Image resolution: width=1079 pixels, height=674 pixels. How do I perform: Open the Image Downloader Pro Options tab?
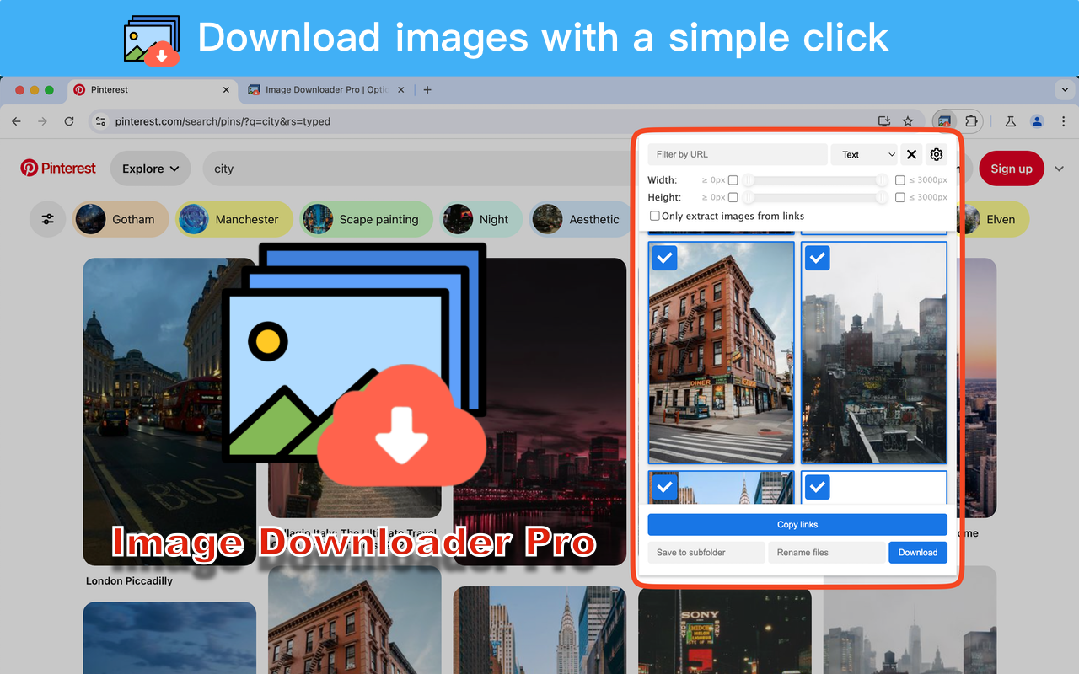pos(325,90)
